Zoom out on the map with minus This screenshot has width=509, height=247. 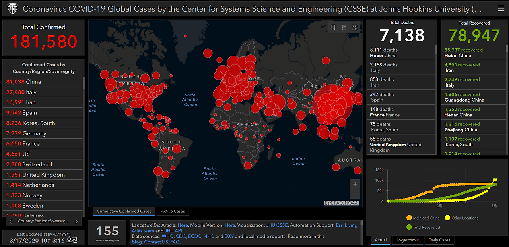click(355, 193)
